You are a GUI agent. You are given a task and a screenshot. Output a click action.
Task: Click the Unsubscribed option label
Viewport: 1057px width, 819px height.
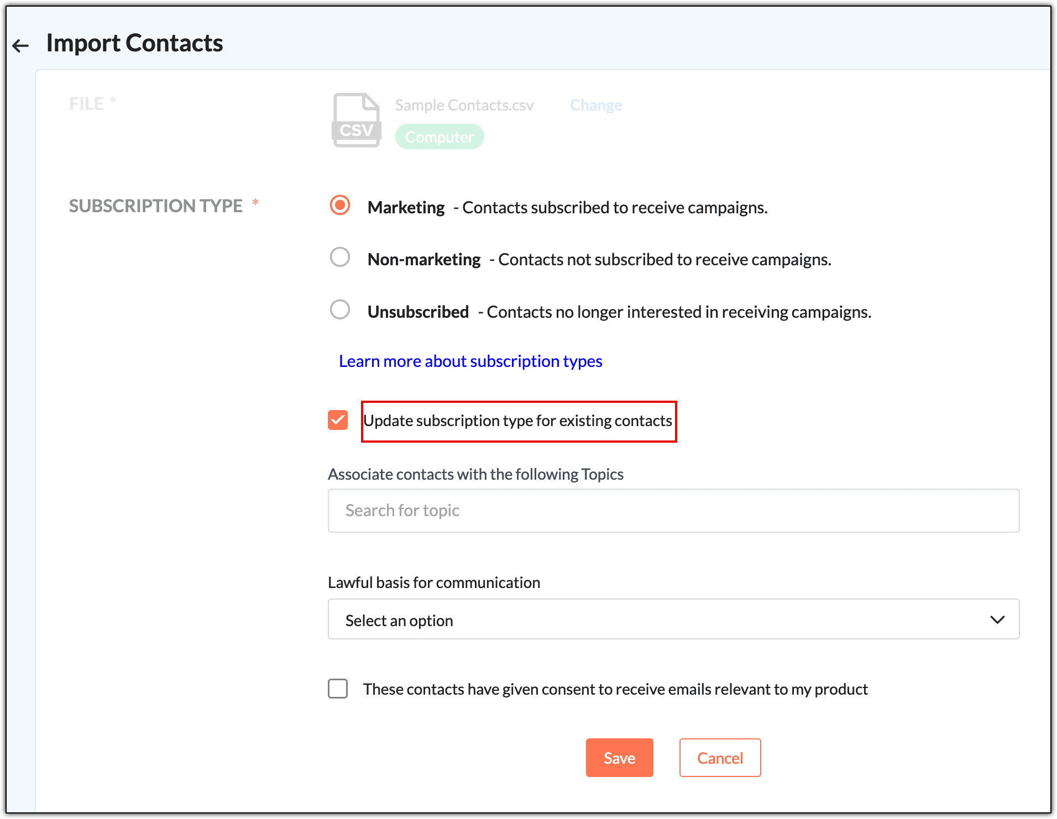point(418,312)
